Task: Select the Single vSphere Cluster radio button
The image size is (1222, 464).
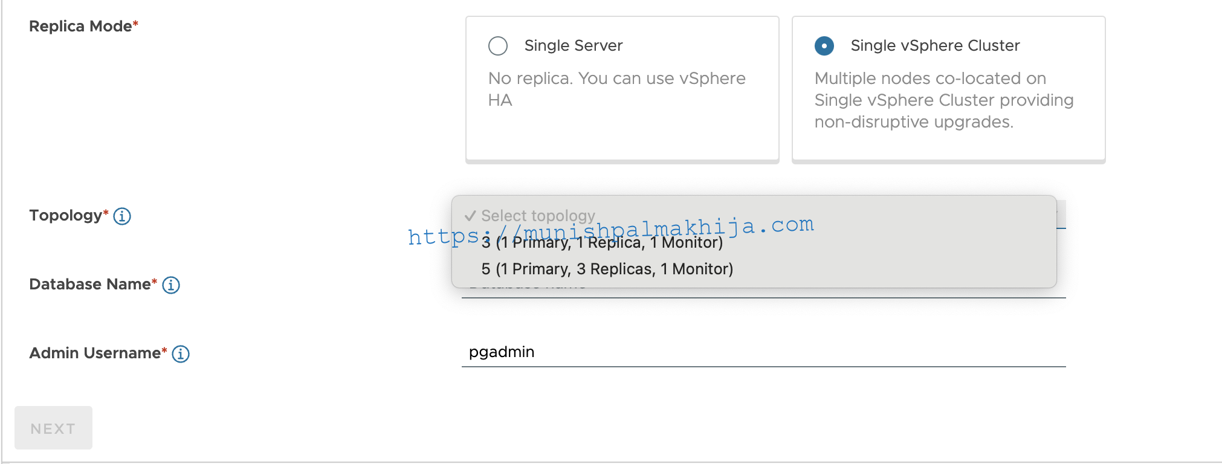Action: pyautogui.click(x=824, y=46)
